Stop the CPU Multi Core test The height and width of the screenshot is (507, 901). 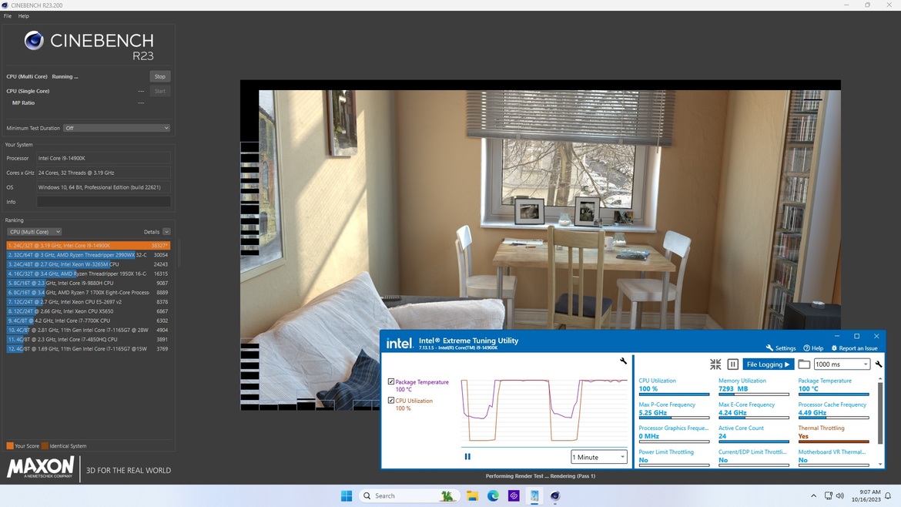pos(159,76)
